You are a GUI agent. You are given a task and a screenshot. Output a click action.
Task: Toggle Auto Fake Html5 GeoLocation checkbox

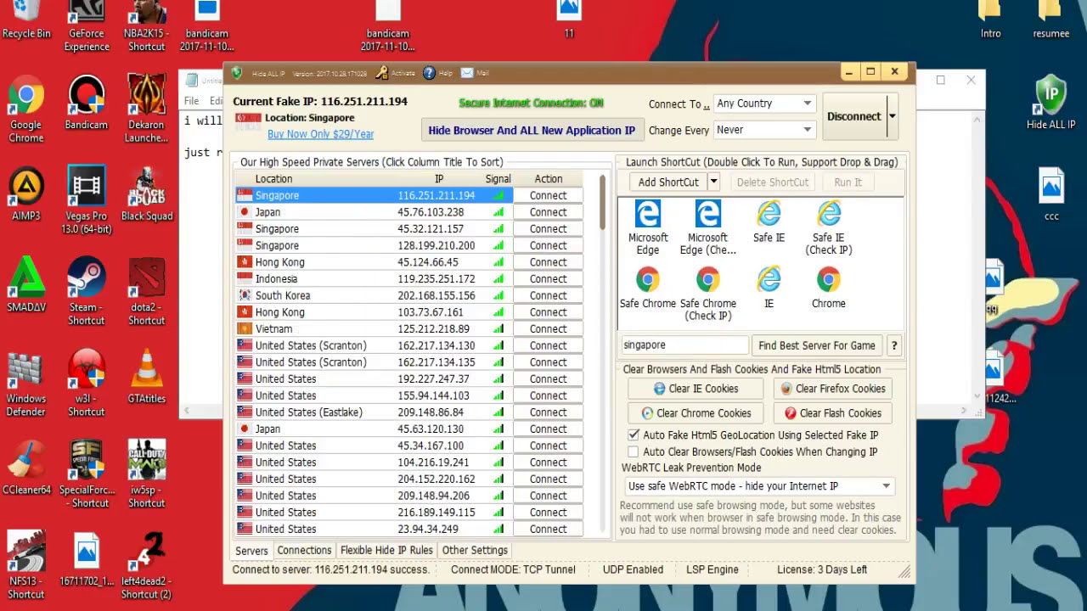633,434
